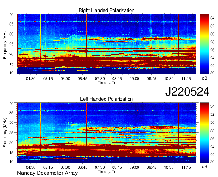The image size is (218, 177).
Task: Click the 08:15 tick under the Left Handed plot
Action: [x=117, y=167]
